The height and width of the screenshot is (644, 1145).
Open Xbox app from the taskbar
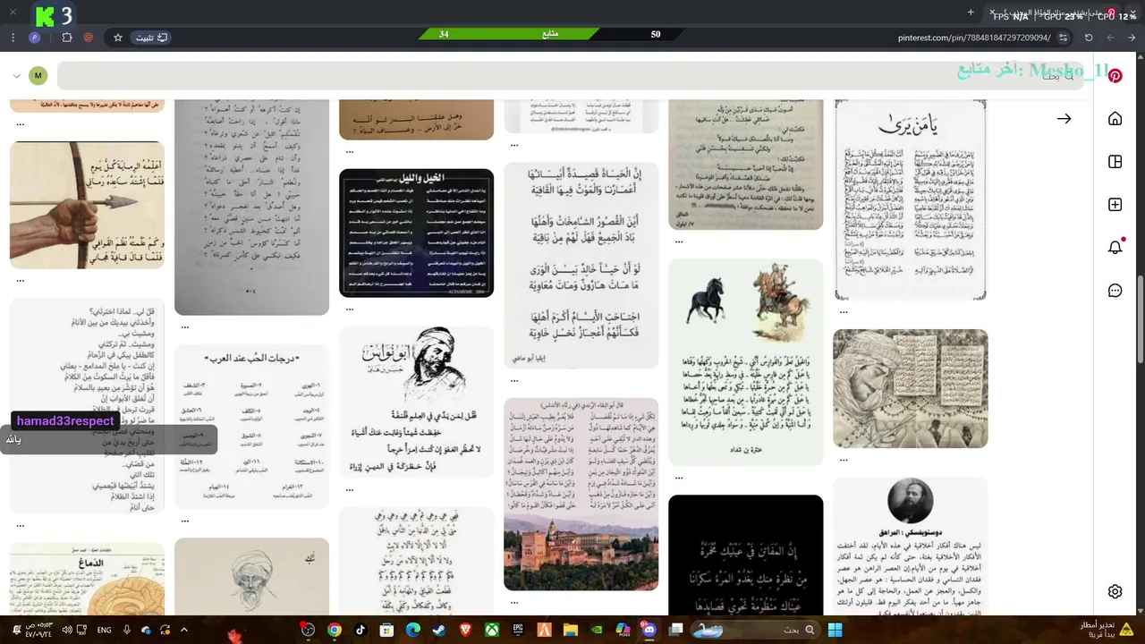pyautogui.click(x=492, y=631)
